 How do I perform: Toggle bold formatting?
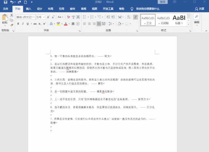[18, 24]
